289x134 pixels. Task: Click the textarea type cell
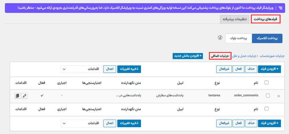point(214,95)
